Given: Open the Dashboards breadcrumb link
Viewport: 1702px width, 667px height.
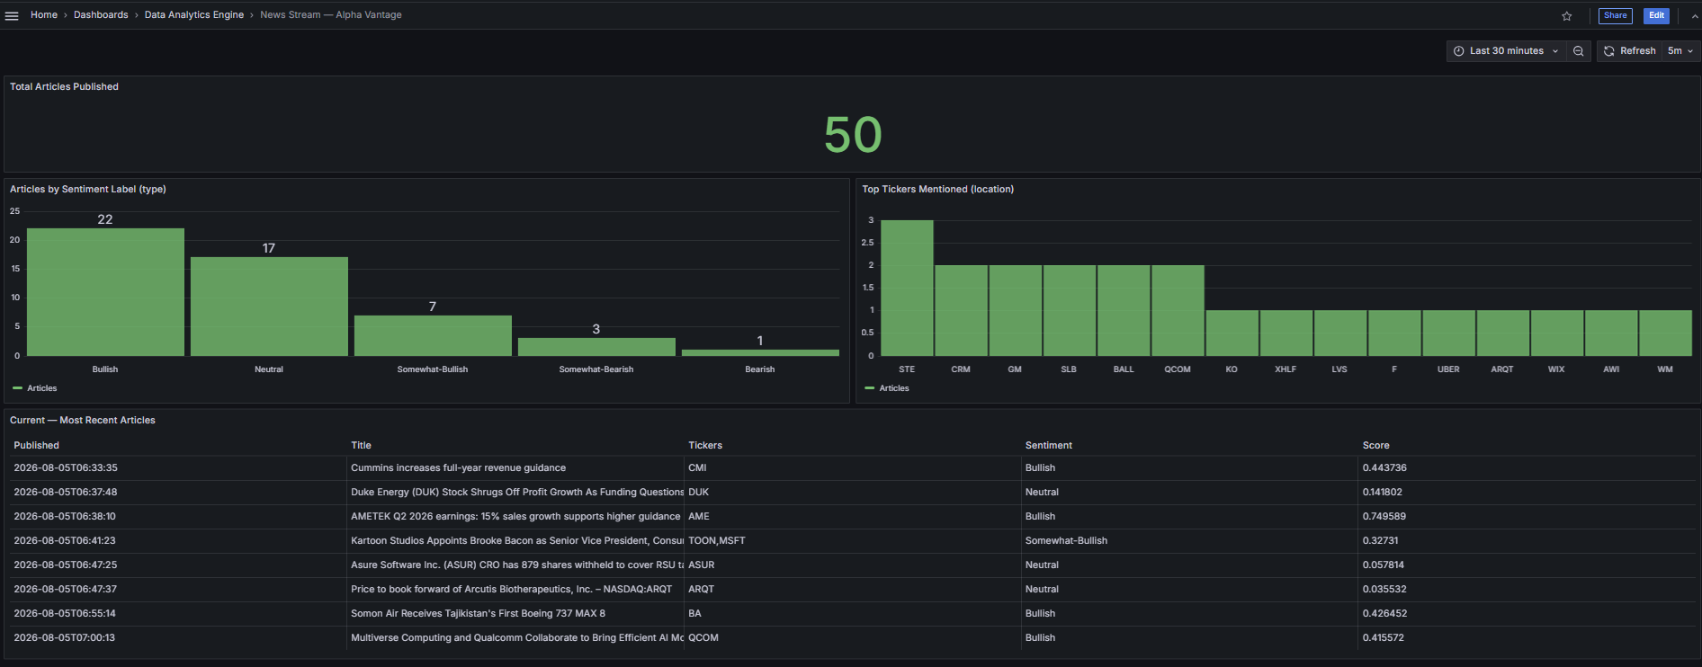Looking at the screenshot, I should [x=101, y=15].
